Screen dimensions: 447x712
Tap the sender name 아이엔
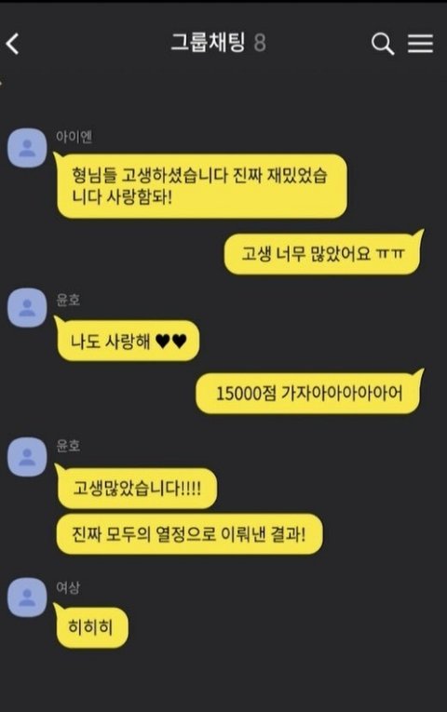[74, 137]
